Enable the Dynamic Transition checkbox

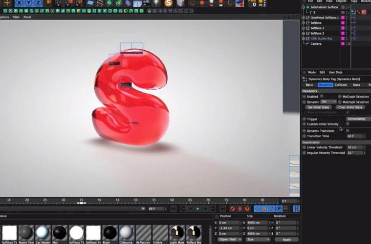pos(348,131)
